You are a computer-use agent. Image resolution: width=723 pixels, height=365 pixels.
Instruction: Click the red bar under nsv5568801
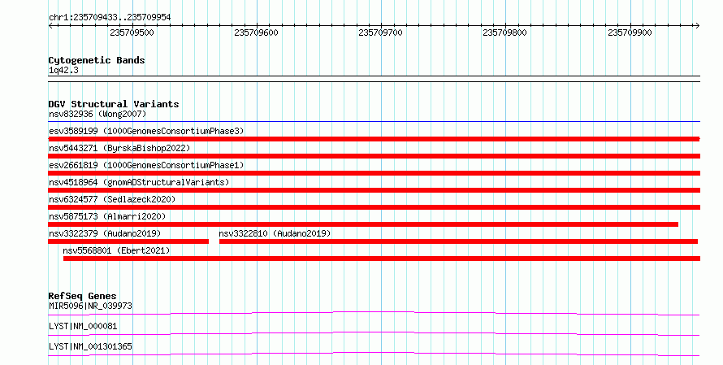coord(382,259)
